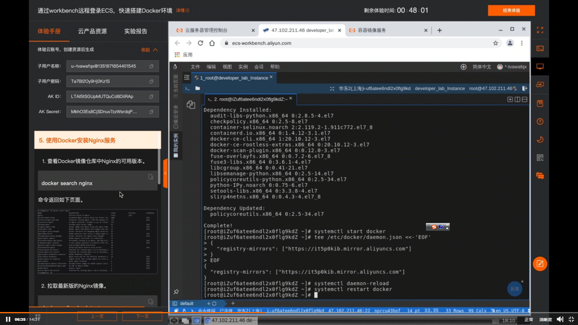
Task: Open the help question mark icon
Action: pos(540,121)
